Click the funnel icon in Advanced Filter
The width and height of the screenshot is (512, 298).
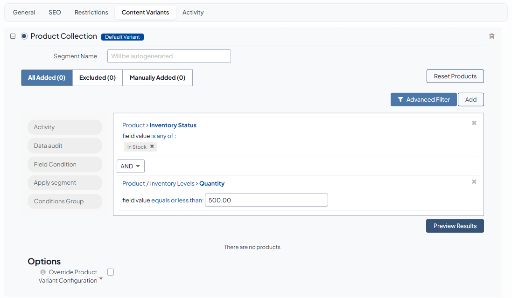(400, 99)
